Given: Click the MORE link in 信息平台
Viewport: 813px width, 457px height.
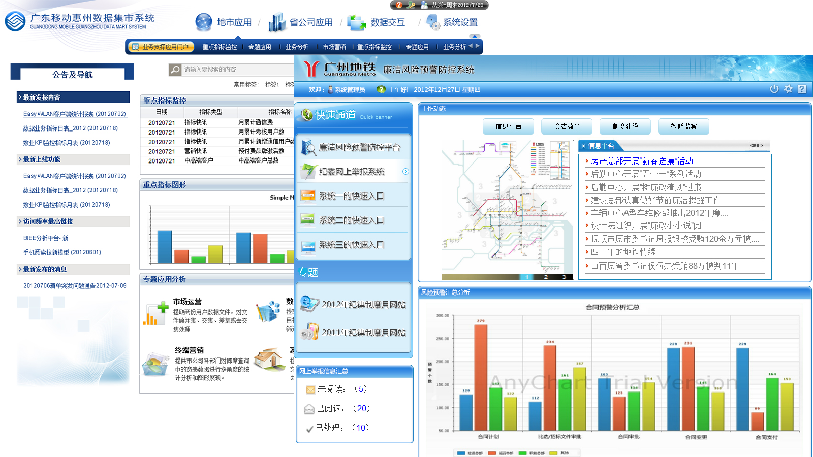Looking at the screenshot, I should click(755, 146).
